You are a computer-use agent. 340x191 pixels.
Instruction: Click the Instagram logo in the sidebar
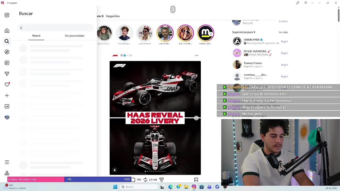[x=7, y=15]
